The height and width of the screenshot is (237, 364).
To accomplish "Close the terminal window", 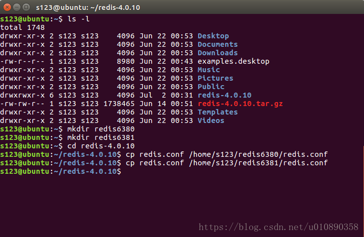I will (x=7, y=7).
